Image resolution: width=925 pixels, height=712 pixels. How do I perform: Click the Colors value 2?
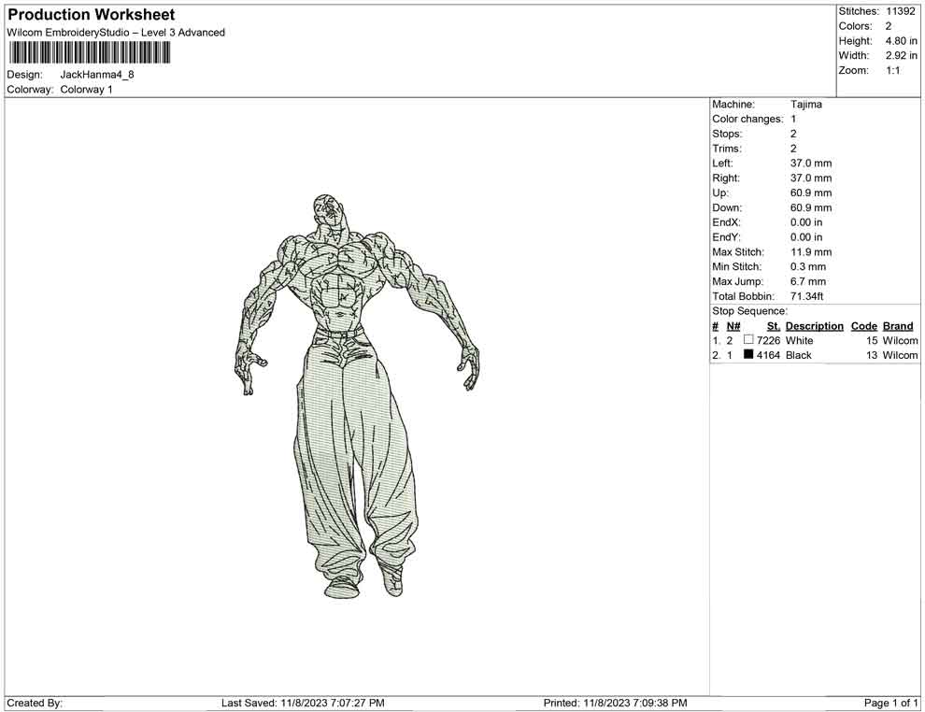[889, 26]
